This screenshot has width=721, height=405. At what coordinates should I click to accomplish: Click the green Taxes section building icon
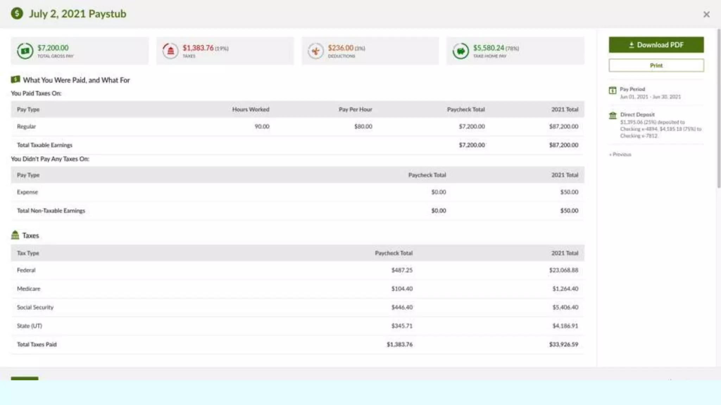(15, 235)
